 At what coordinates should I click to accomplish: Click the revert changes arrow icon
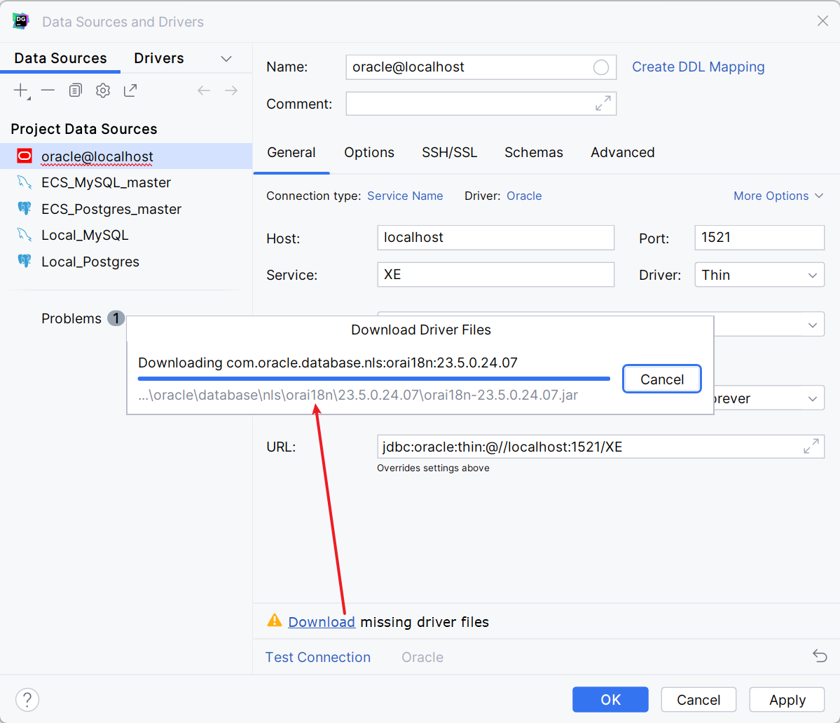820,656
